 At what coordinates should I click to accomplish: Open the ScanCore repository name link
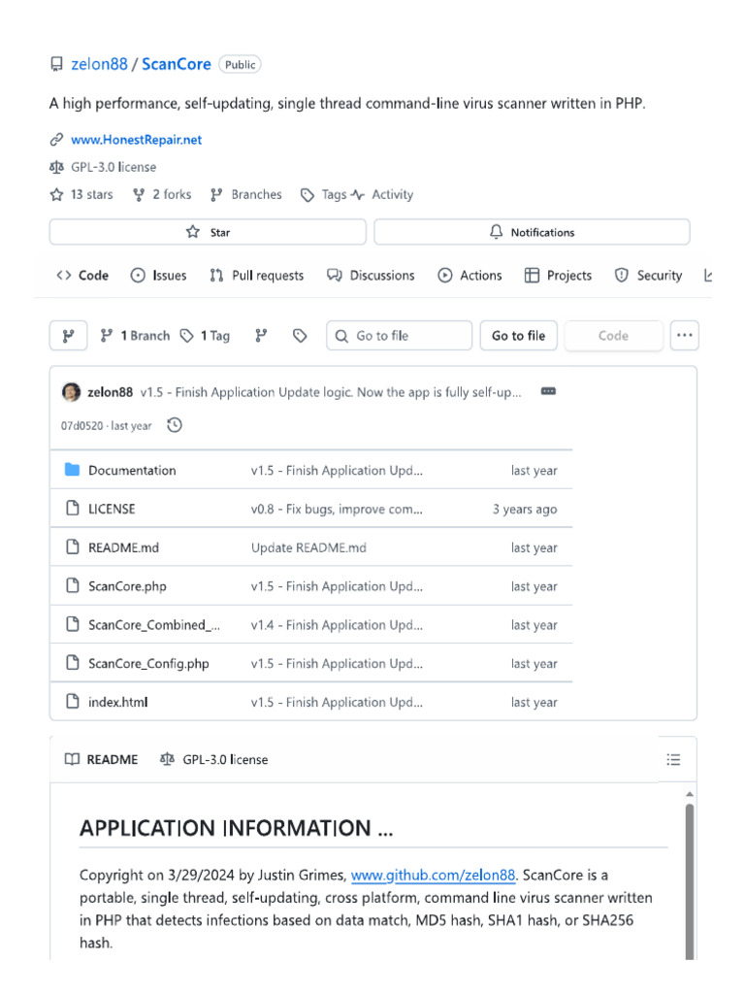(177, 64)
